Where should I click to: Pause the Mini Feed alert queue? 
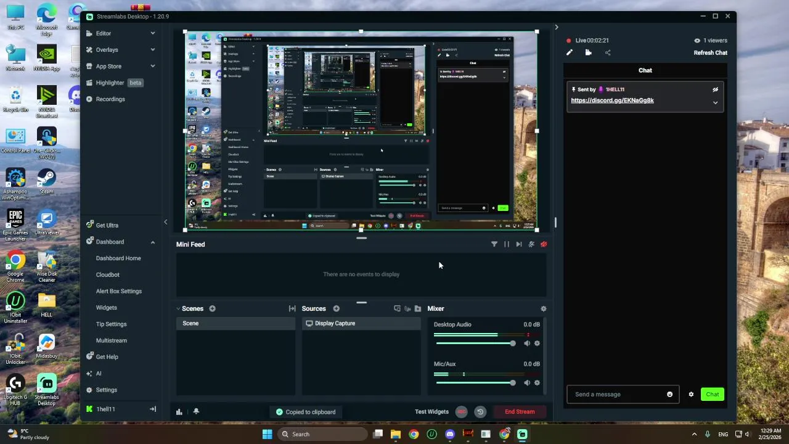point(507,244)
